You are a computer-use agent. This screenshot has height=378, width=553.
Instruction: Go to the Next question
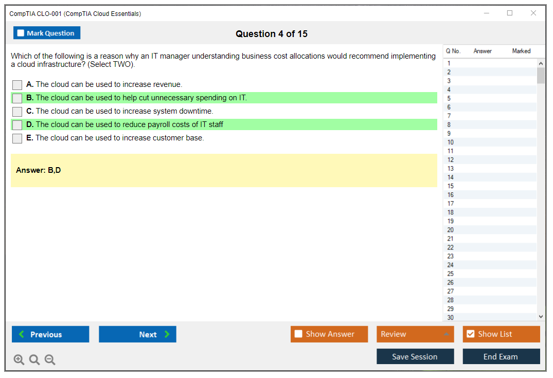137,334
